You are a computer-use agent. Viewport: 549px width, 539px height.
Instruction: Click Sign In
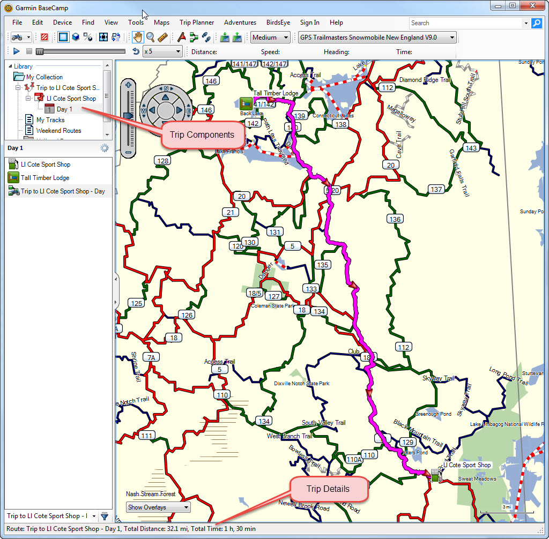pos(309,23)
